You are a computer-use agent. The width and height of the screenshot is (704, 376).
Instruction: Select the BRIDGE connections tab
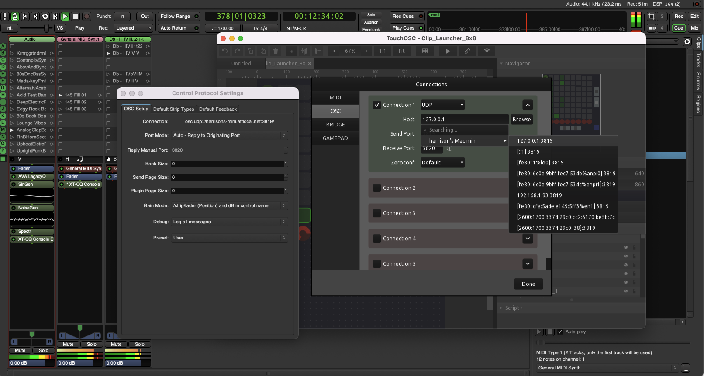(335, 125)
